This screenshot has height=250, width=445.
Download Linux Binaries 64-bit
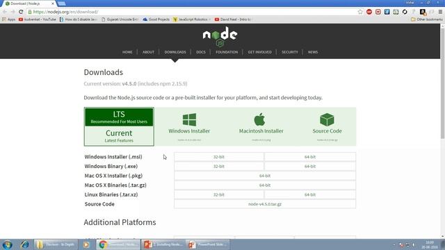[x=310, y=194]
